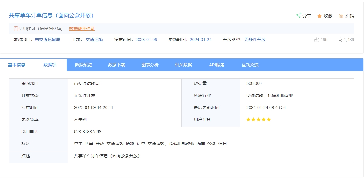
Task: Open the 数据预览 tab
Action: 83,65
